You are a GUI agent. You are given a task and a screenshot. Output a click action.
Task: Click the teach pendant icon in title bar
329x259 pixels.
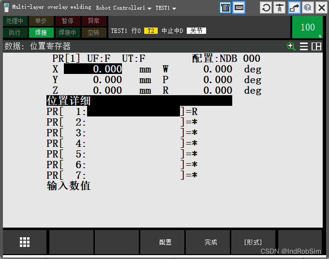[x=6, y=7]
